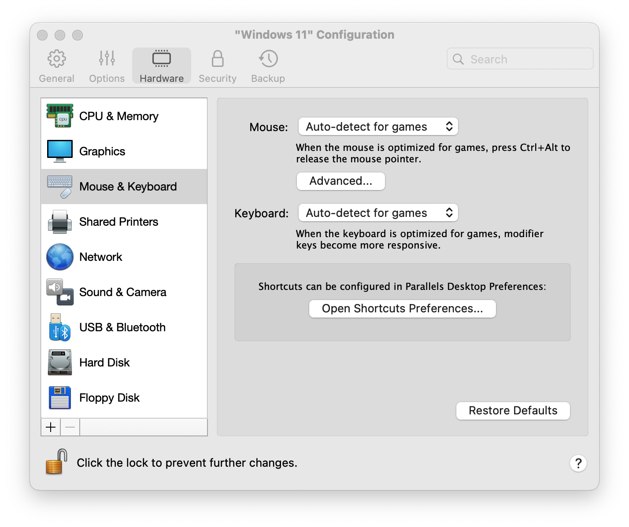Open Sound & Camera settings icon
Viewport: 629px width, 527px height.
pyautogui.click(x=60, y=292)
